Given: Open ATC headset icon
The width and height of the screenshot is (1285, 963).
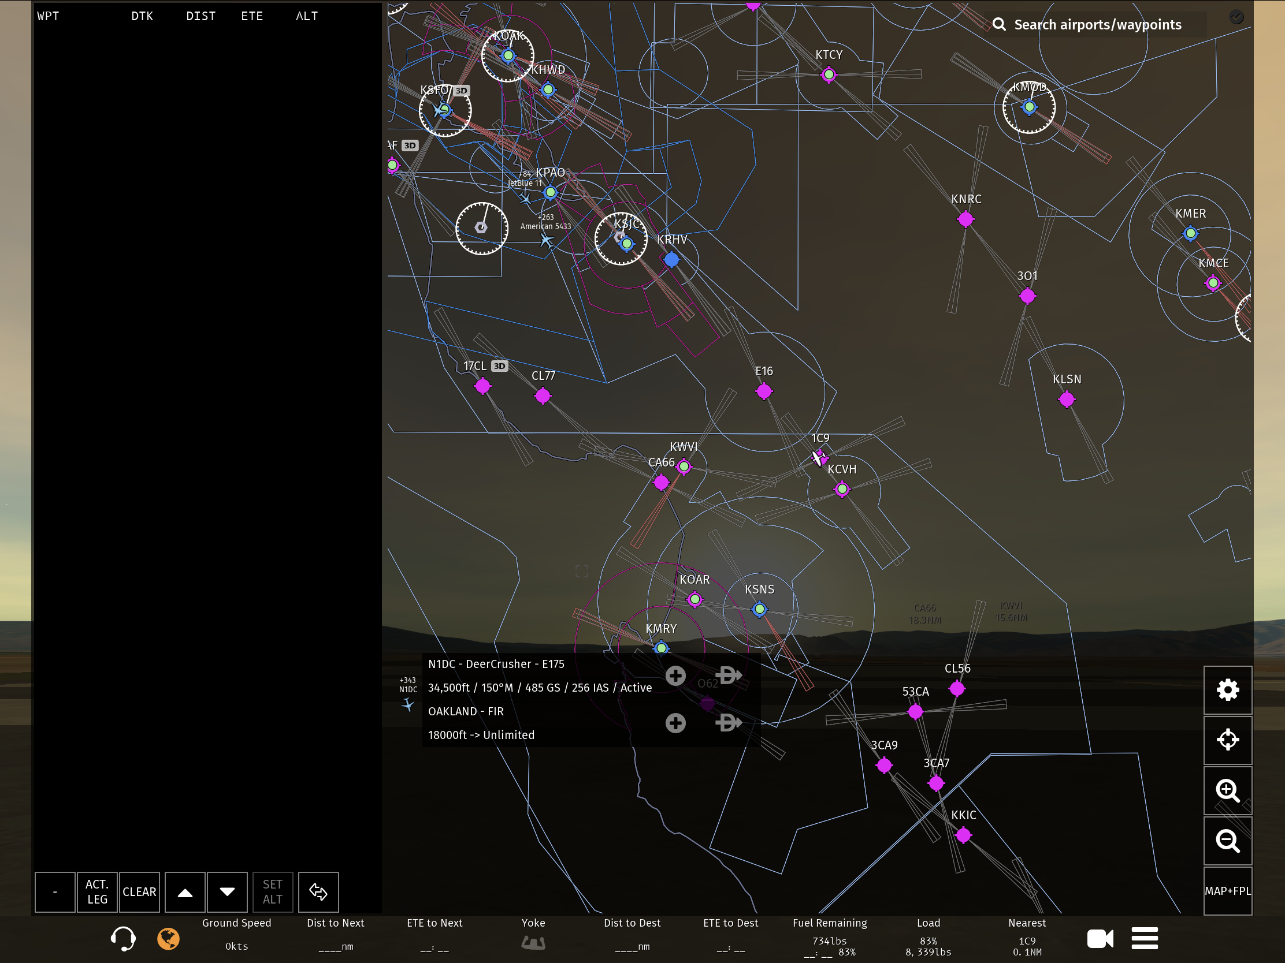Looking at the screenshot, I should click(122, 938).
